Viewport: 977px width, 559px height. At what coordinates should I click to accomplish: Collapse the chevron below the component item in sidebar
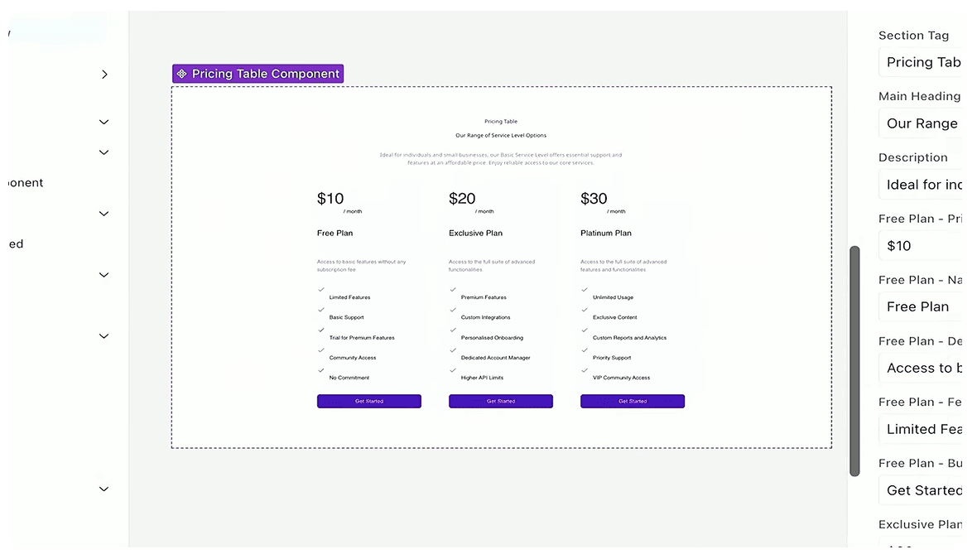[103, 213]
